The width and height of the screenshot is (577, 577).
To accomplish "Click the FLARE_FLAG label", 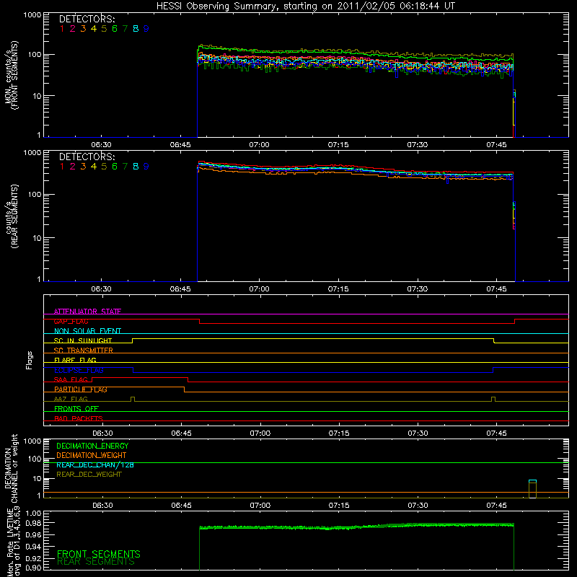I will [75, 360].
